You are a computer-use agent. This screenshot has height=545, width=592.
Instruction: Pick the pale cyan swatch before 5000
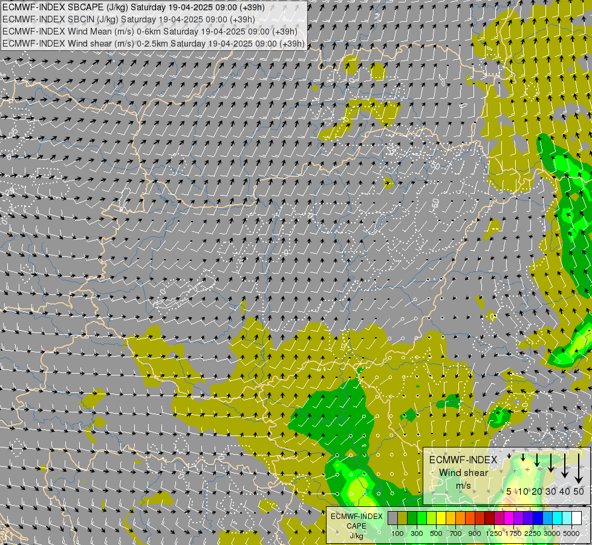pyautogui.click(x=567, y=518)
